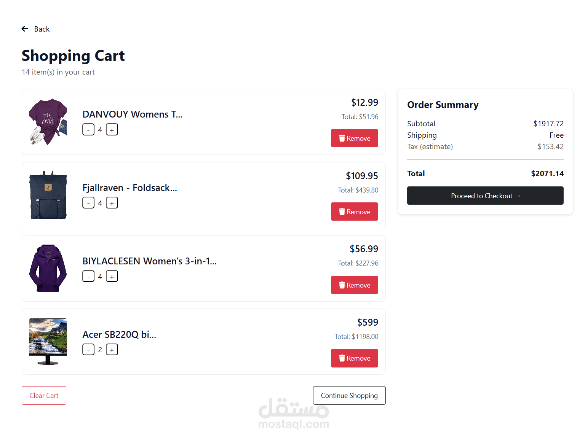Proceed to Checkout
Viewport: 588px width, 439px height.
click(485, 196)
